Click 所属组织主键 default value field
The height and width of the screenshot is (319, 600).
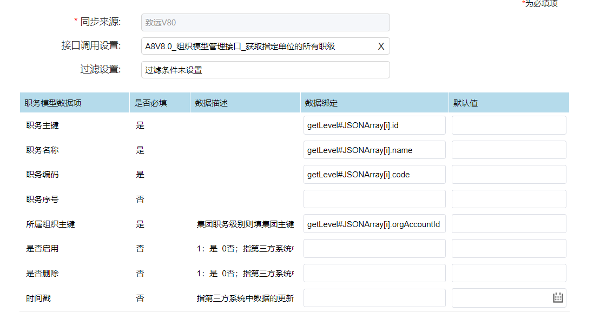pos(509,224)
